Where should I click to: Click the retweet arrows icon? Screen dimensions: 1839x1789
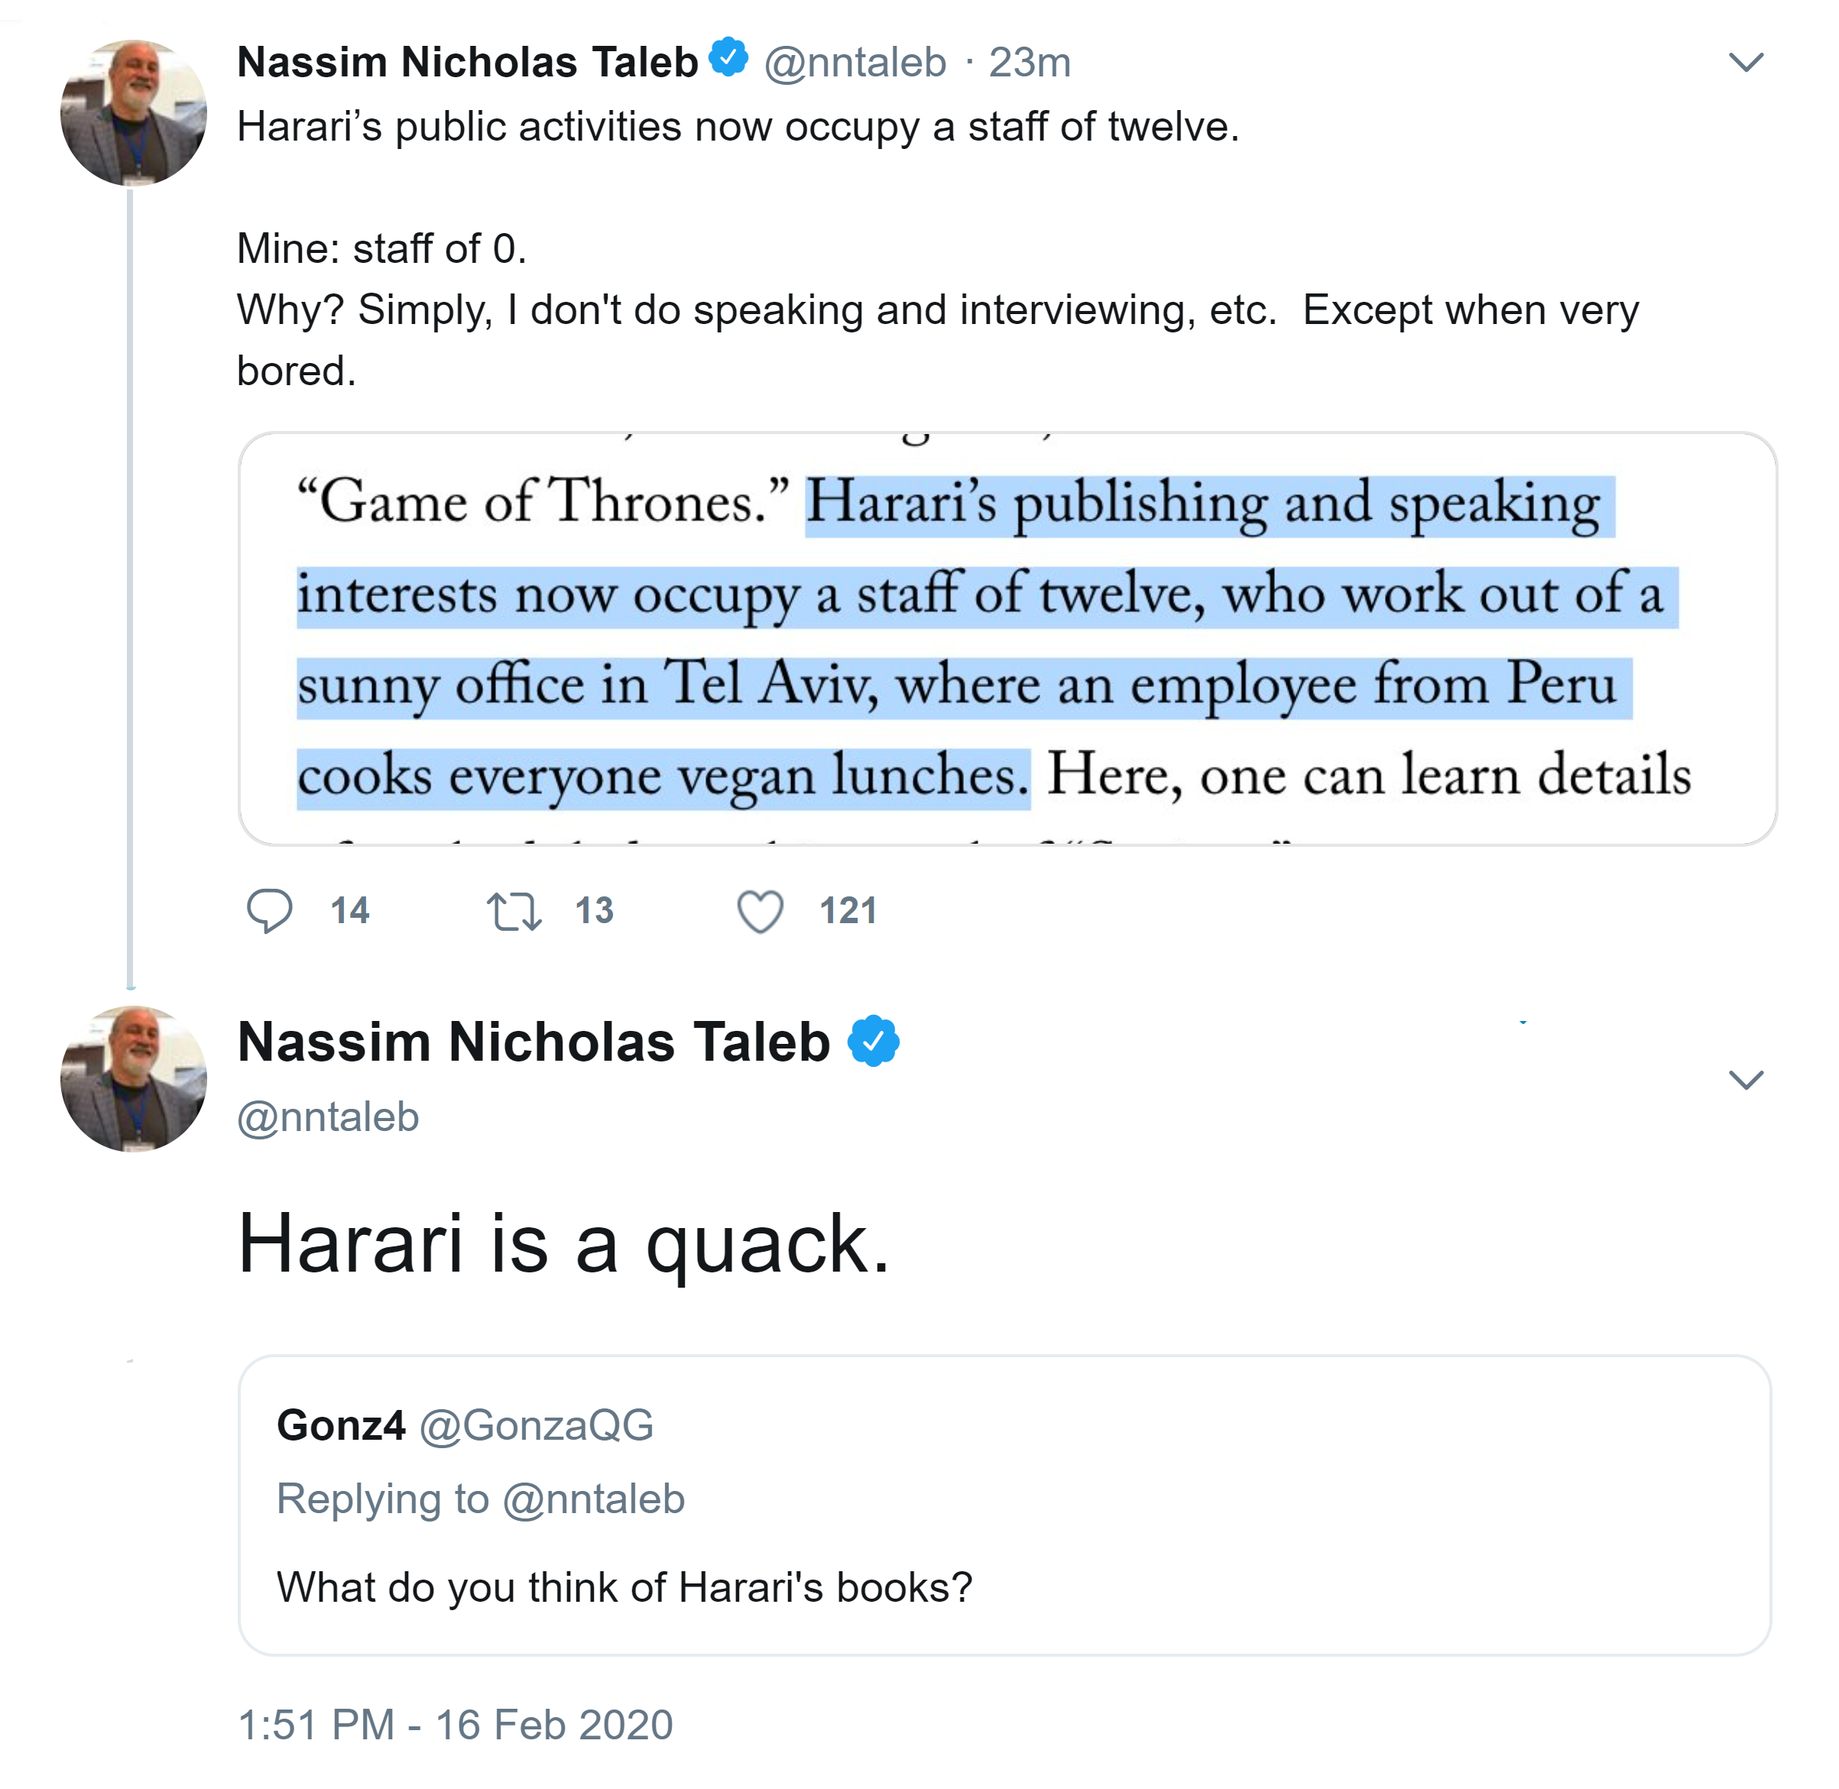pos(513,912)
